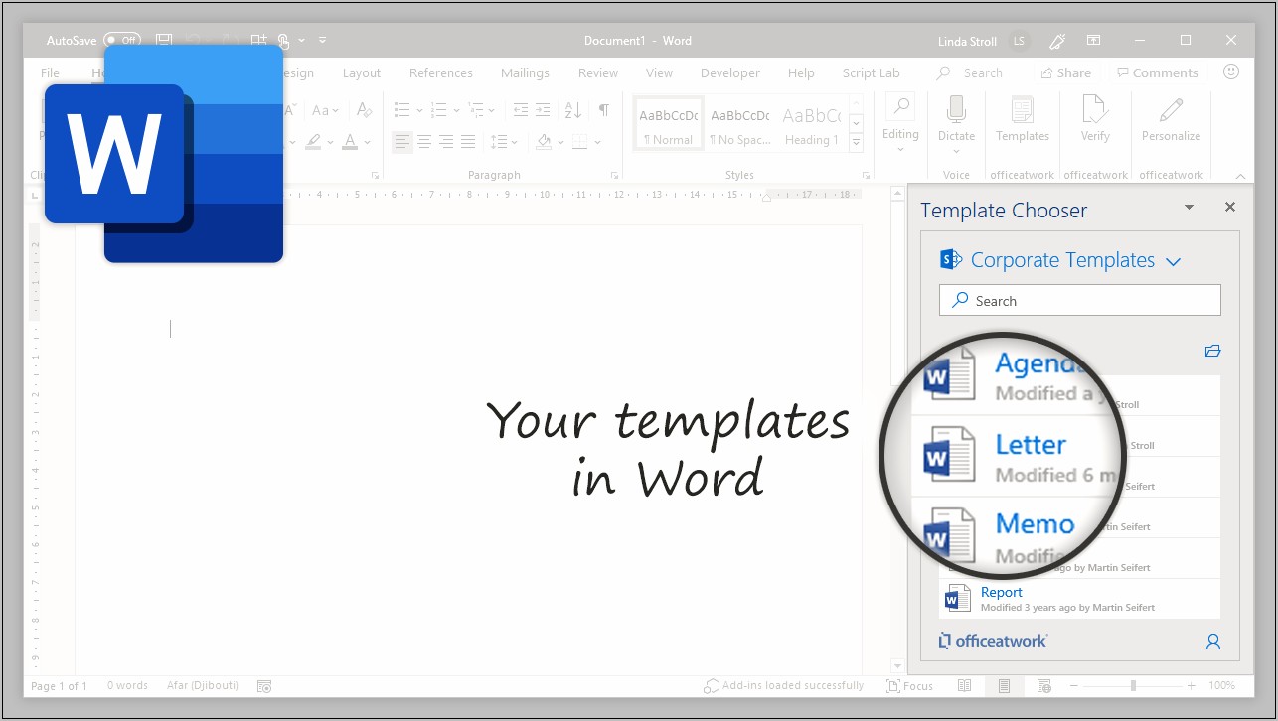Center align the paragraph
1278x721 pixels.
click(x=424, y=142)
